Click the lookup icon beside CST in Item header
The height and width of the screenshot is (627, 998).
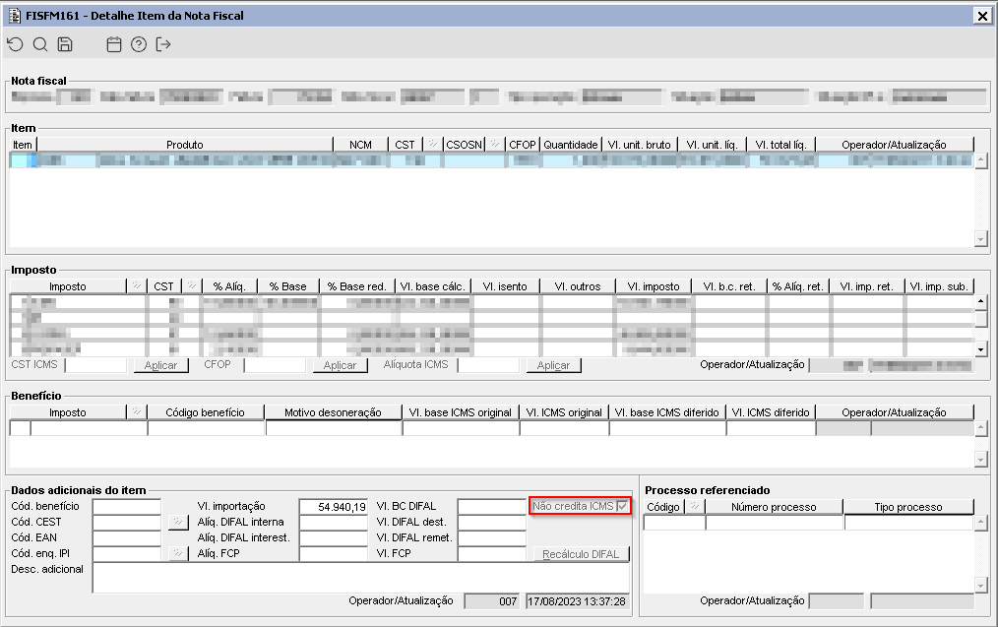(x=433, y=145)
